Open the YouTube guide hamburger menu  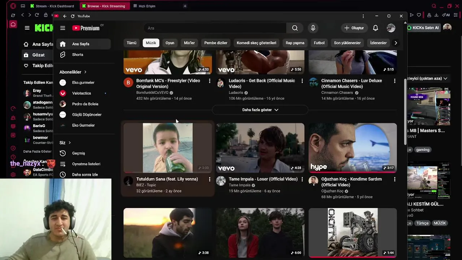click(x=63, y=28)
